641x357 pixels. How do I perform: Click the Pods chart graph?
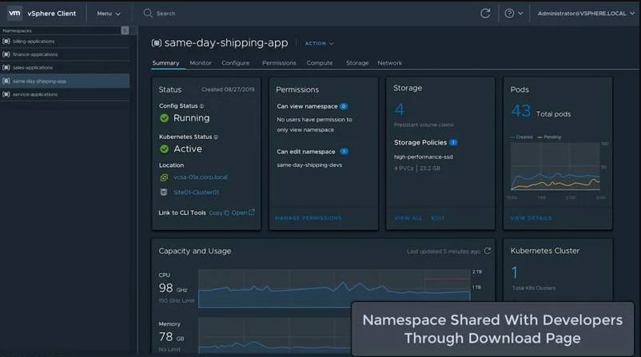(x=555, y=167)
